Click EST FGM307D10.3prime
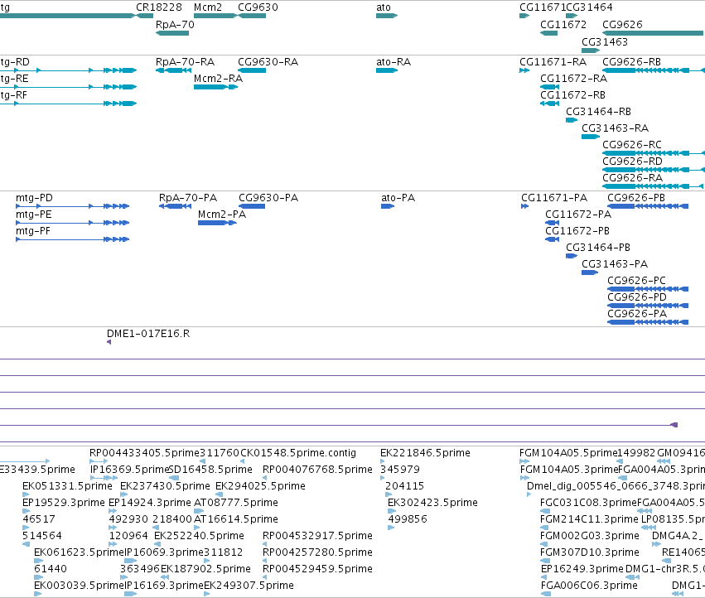 point(590,552)
